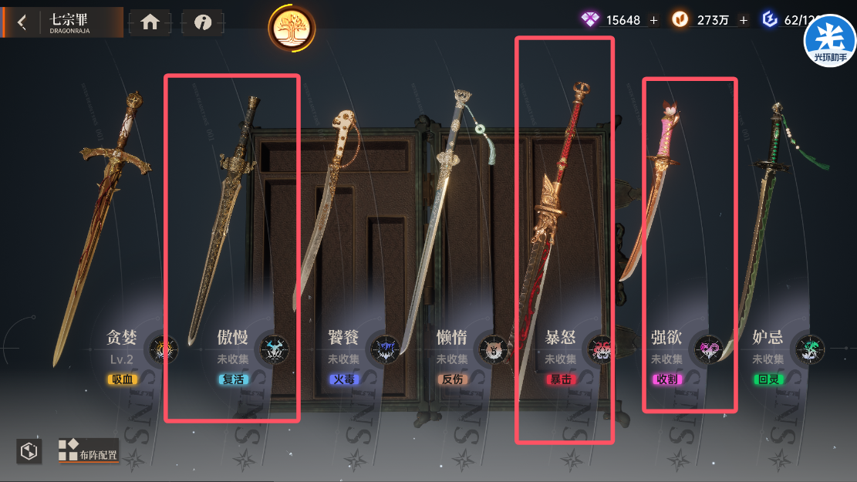Click the 光环助手 floating icon
This screenshot has height=482, width=857.
(x=829, y=41)
